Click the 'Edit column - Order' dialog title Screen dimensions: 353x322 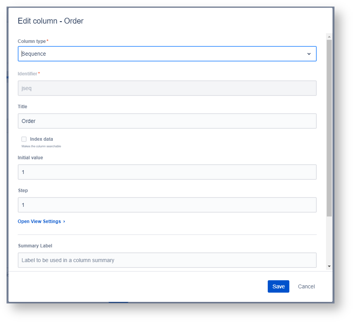51,21
